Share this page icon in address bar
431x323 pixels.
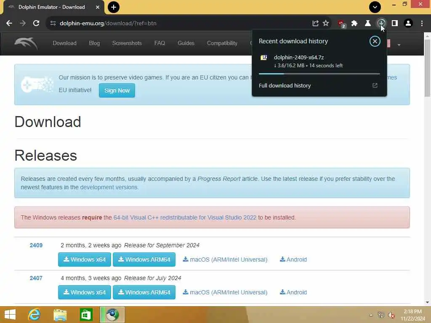click(x=315, y=24)
